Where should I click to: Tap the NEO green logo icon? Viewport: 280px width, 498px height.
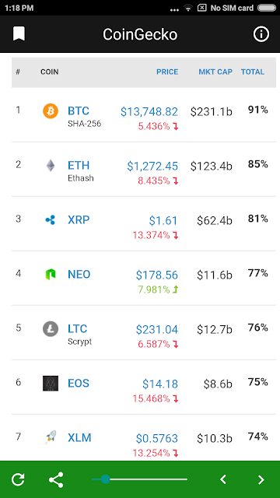coord(51,274)
